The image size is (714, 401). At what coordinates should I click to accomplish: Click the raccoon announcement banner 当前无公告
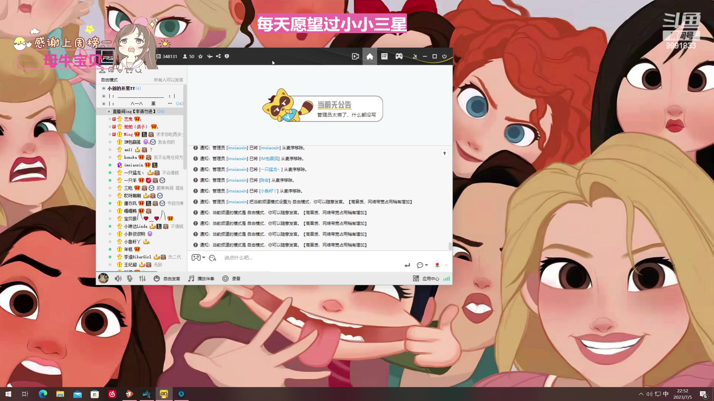[322, 106]
